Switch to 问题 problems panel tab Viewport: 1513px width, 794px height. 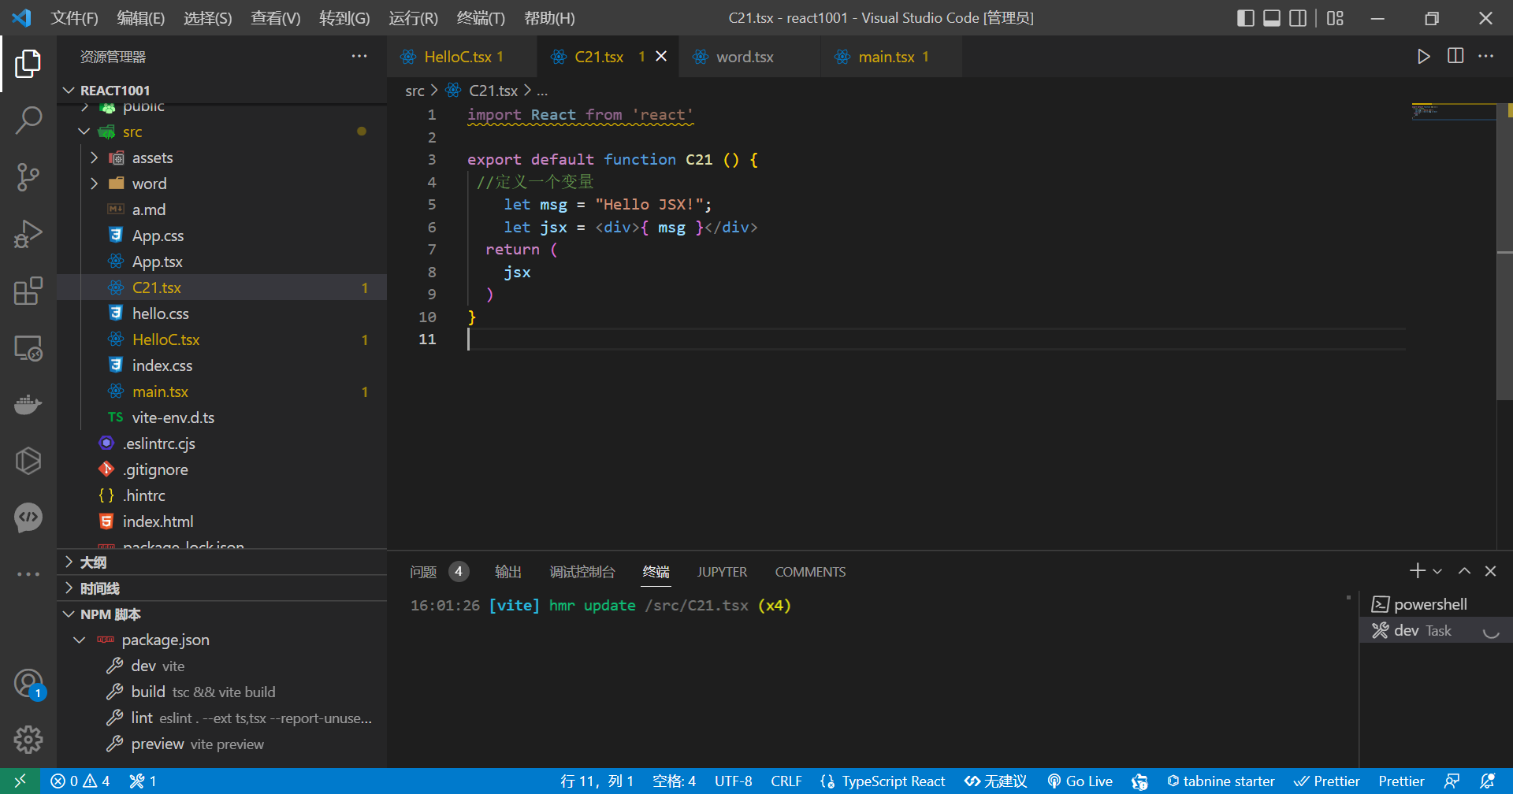(x=439, y=572)
